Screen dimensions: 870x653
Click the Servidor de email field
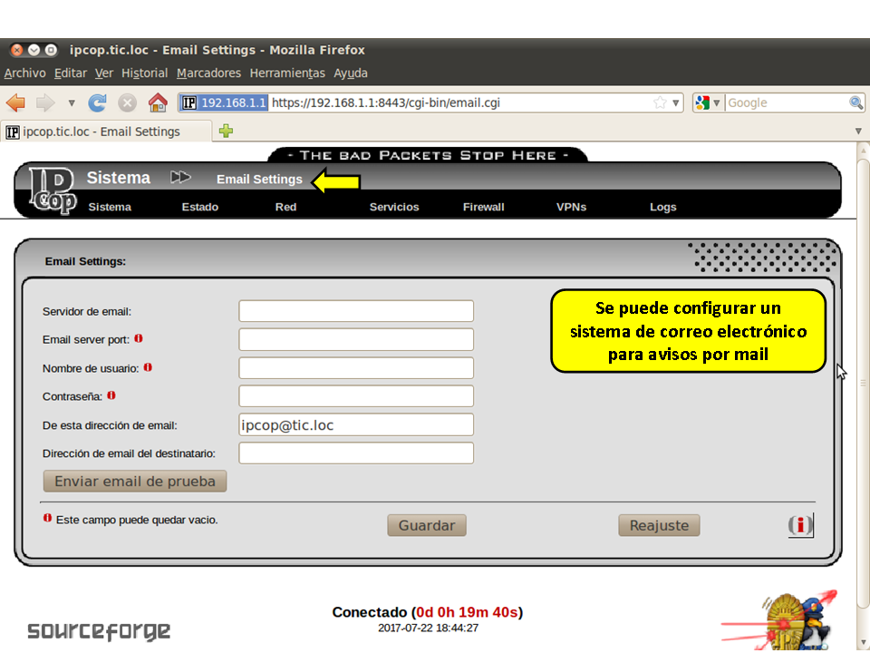356,311
